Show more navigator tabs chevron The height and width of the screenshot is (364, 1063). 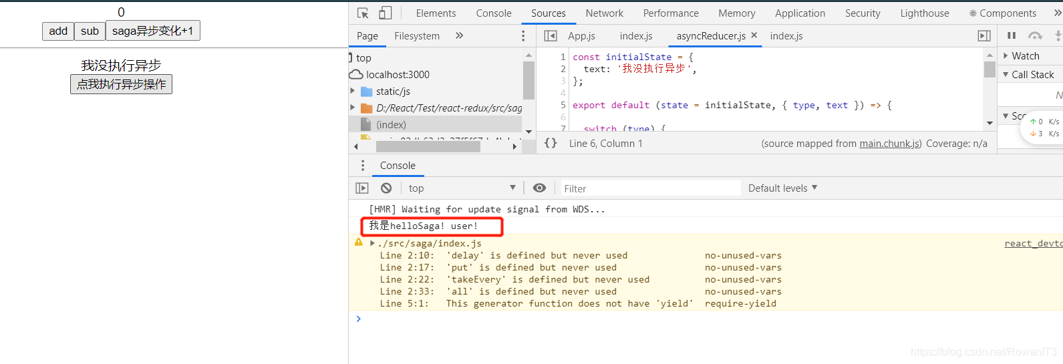click(459, 35)
